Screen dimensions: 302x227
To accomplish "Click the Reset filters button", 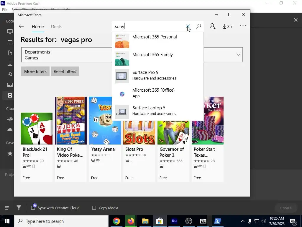I will 65,71.
